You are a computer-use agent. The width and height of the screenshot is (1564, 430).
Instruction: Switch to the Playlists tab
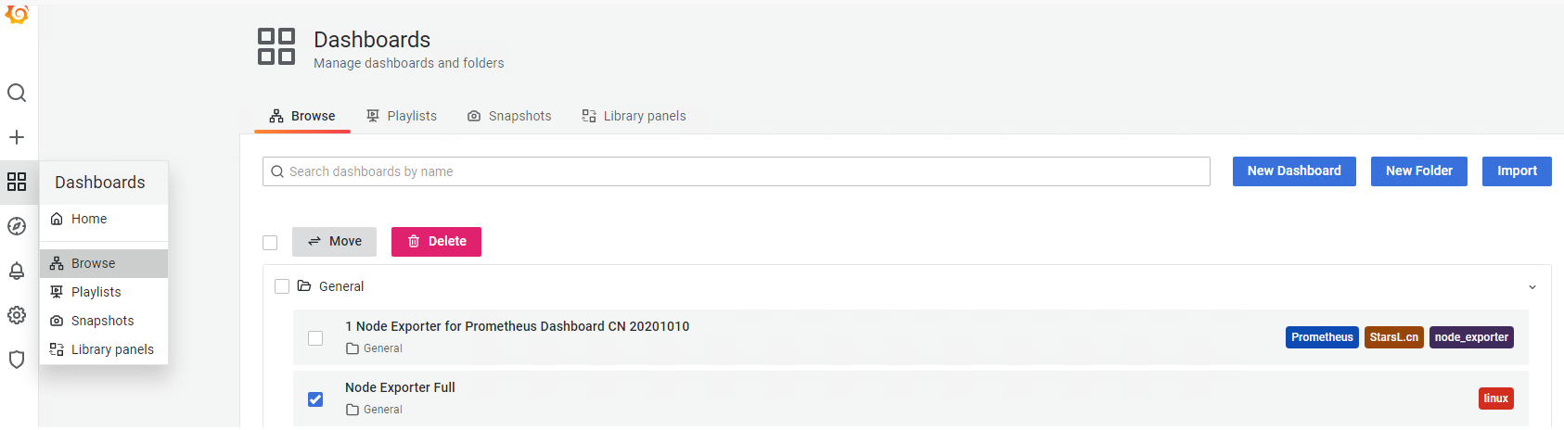(x=402, y=116)
